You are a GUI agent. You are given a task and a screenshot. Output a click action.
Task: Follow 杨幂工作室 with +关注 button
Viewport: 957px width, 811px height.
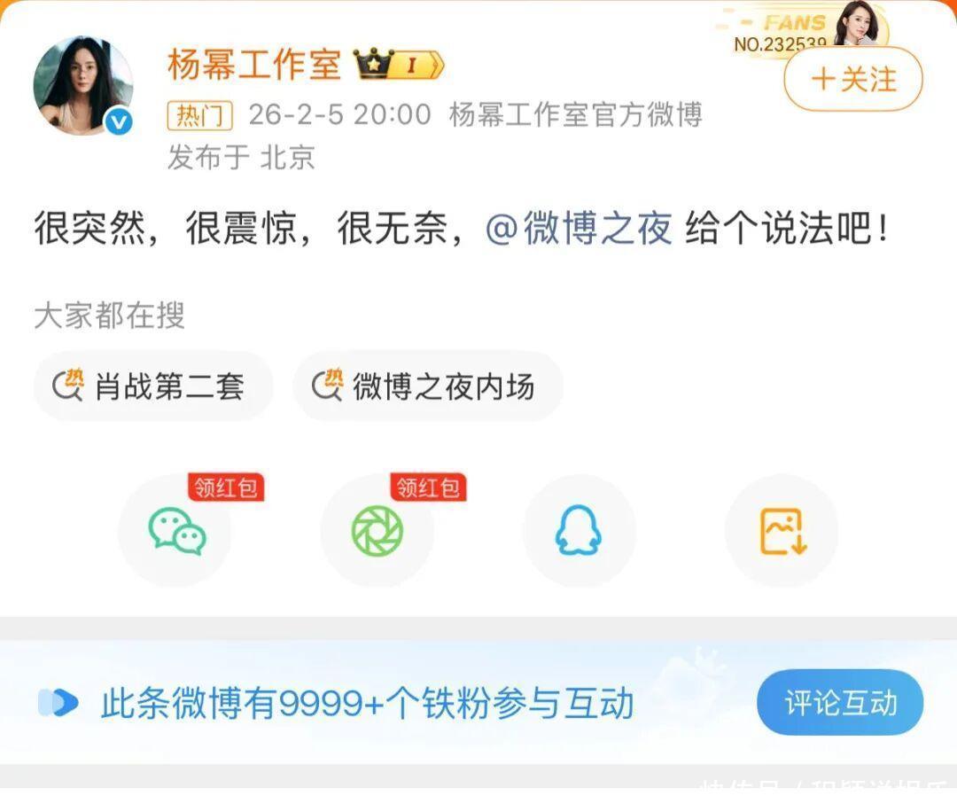click(x=853, y=80)
